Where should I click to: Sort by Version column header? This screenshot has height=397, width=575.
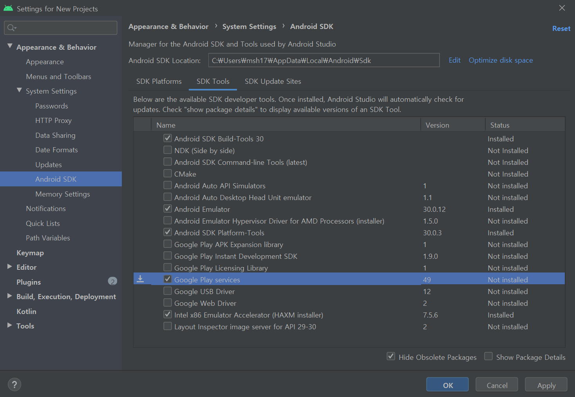coord(453,125)
